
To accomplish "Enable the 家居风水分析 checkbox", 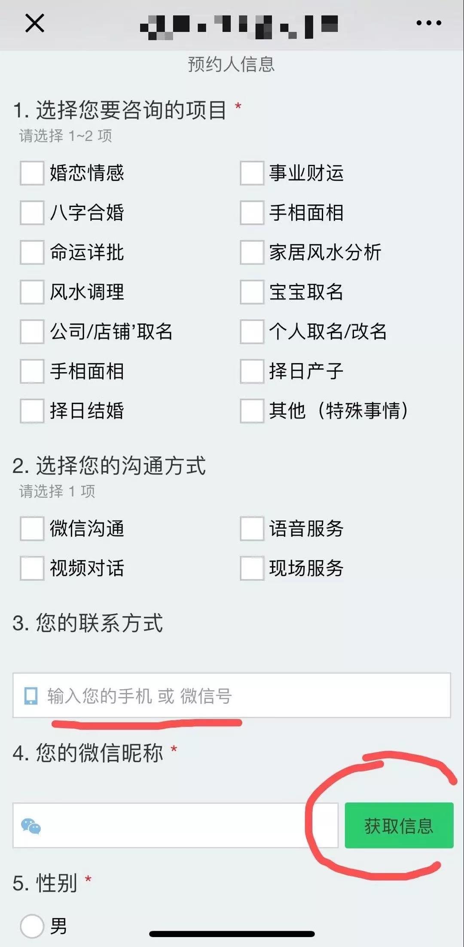I will 252,252.
